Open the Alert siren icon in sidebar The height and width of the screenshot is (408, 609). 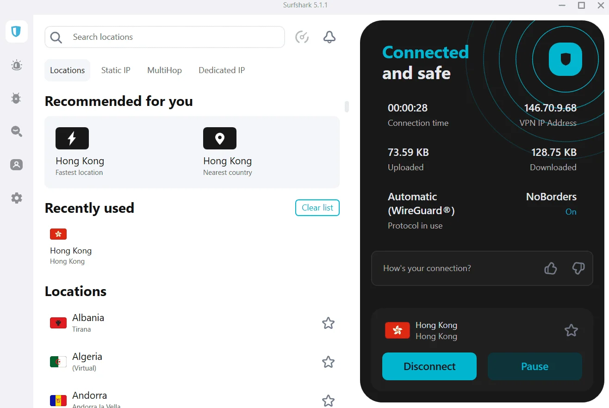click(x=17, y=65)
